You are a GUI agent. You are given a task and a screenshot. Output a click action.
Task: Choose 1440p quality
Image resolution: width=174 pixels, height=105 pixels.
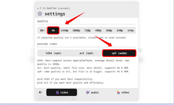[x=64, y=30]
